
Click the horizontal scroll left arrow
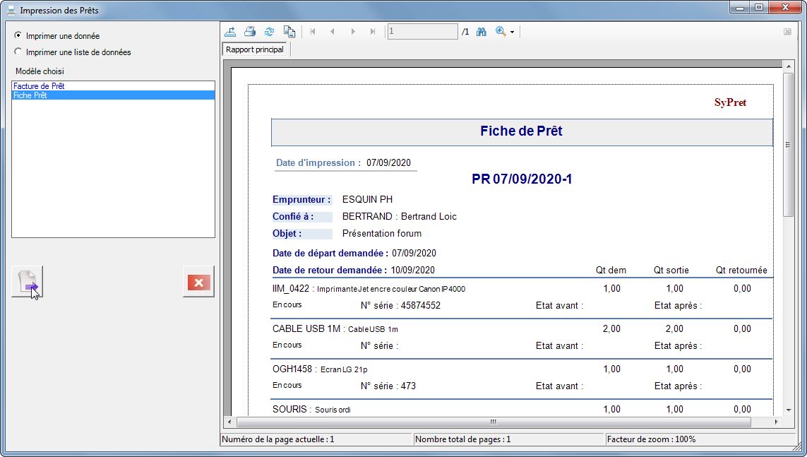pyautogui.click(x=229, y=422)
